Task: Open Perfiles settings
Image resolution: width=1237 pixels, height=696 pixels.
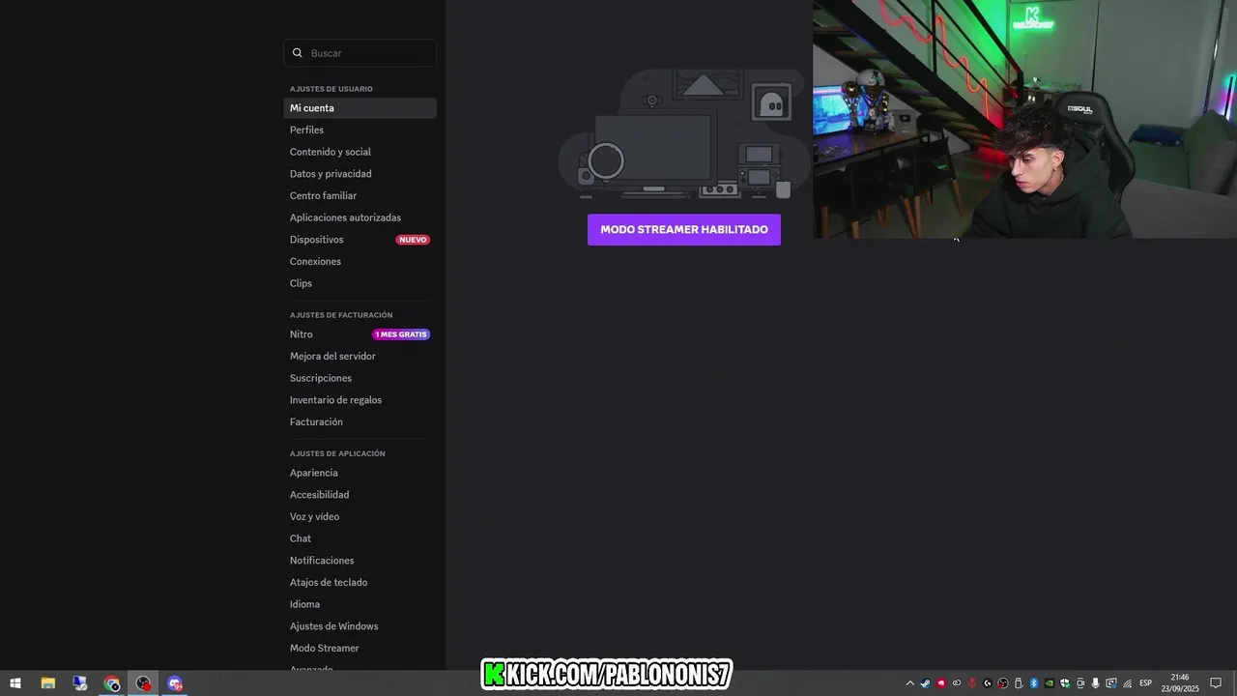Action: click(360, 130)
